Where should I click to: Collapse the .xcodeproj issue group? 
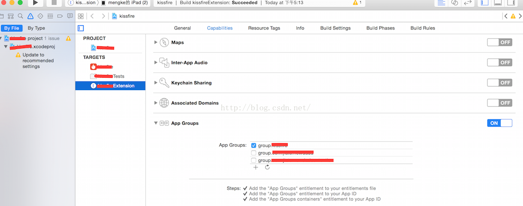[6, 46]
